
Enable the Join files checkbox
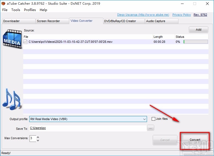pyautogui.click(x=153, y=119)
